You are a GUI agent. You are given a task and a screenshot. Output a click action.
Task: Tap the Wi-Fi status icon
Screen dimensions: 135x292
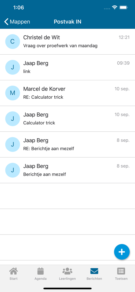pos(115,8)
